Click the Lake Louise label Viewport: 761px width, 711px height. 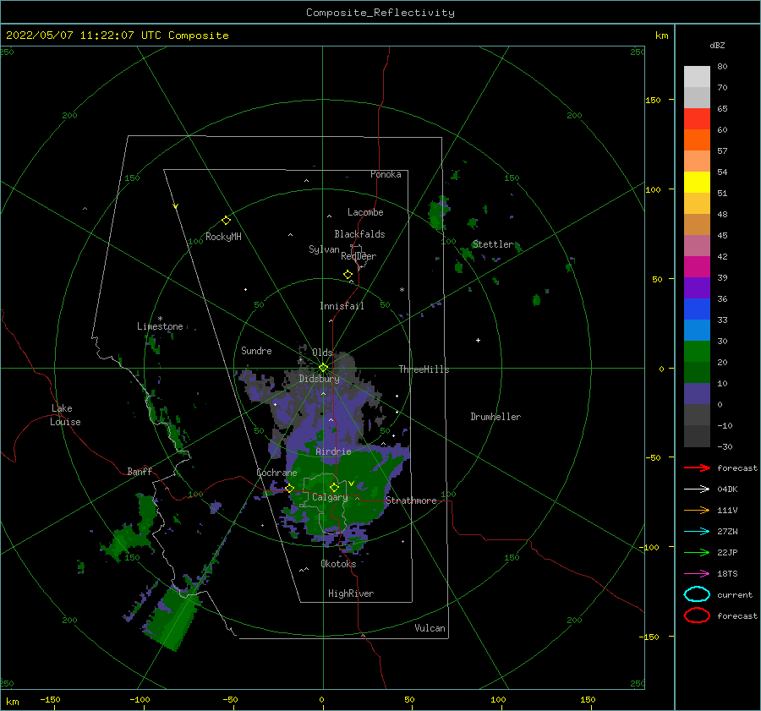point(65,415)
